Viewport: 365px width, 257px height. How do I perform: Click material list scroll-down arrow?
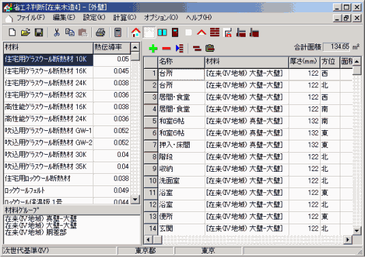135,199
